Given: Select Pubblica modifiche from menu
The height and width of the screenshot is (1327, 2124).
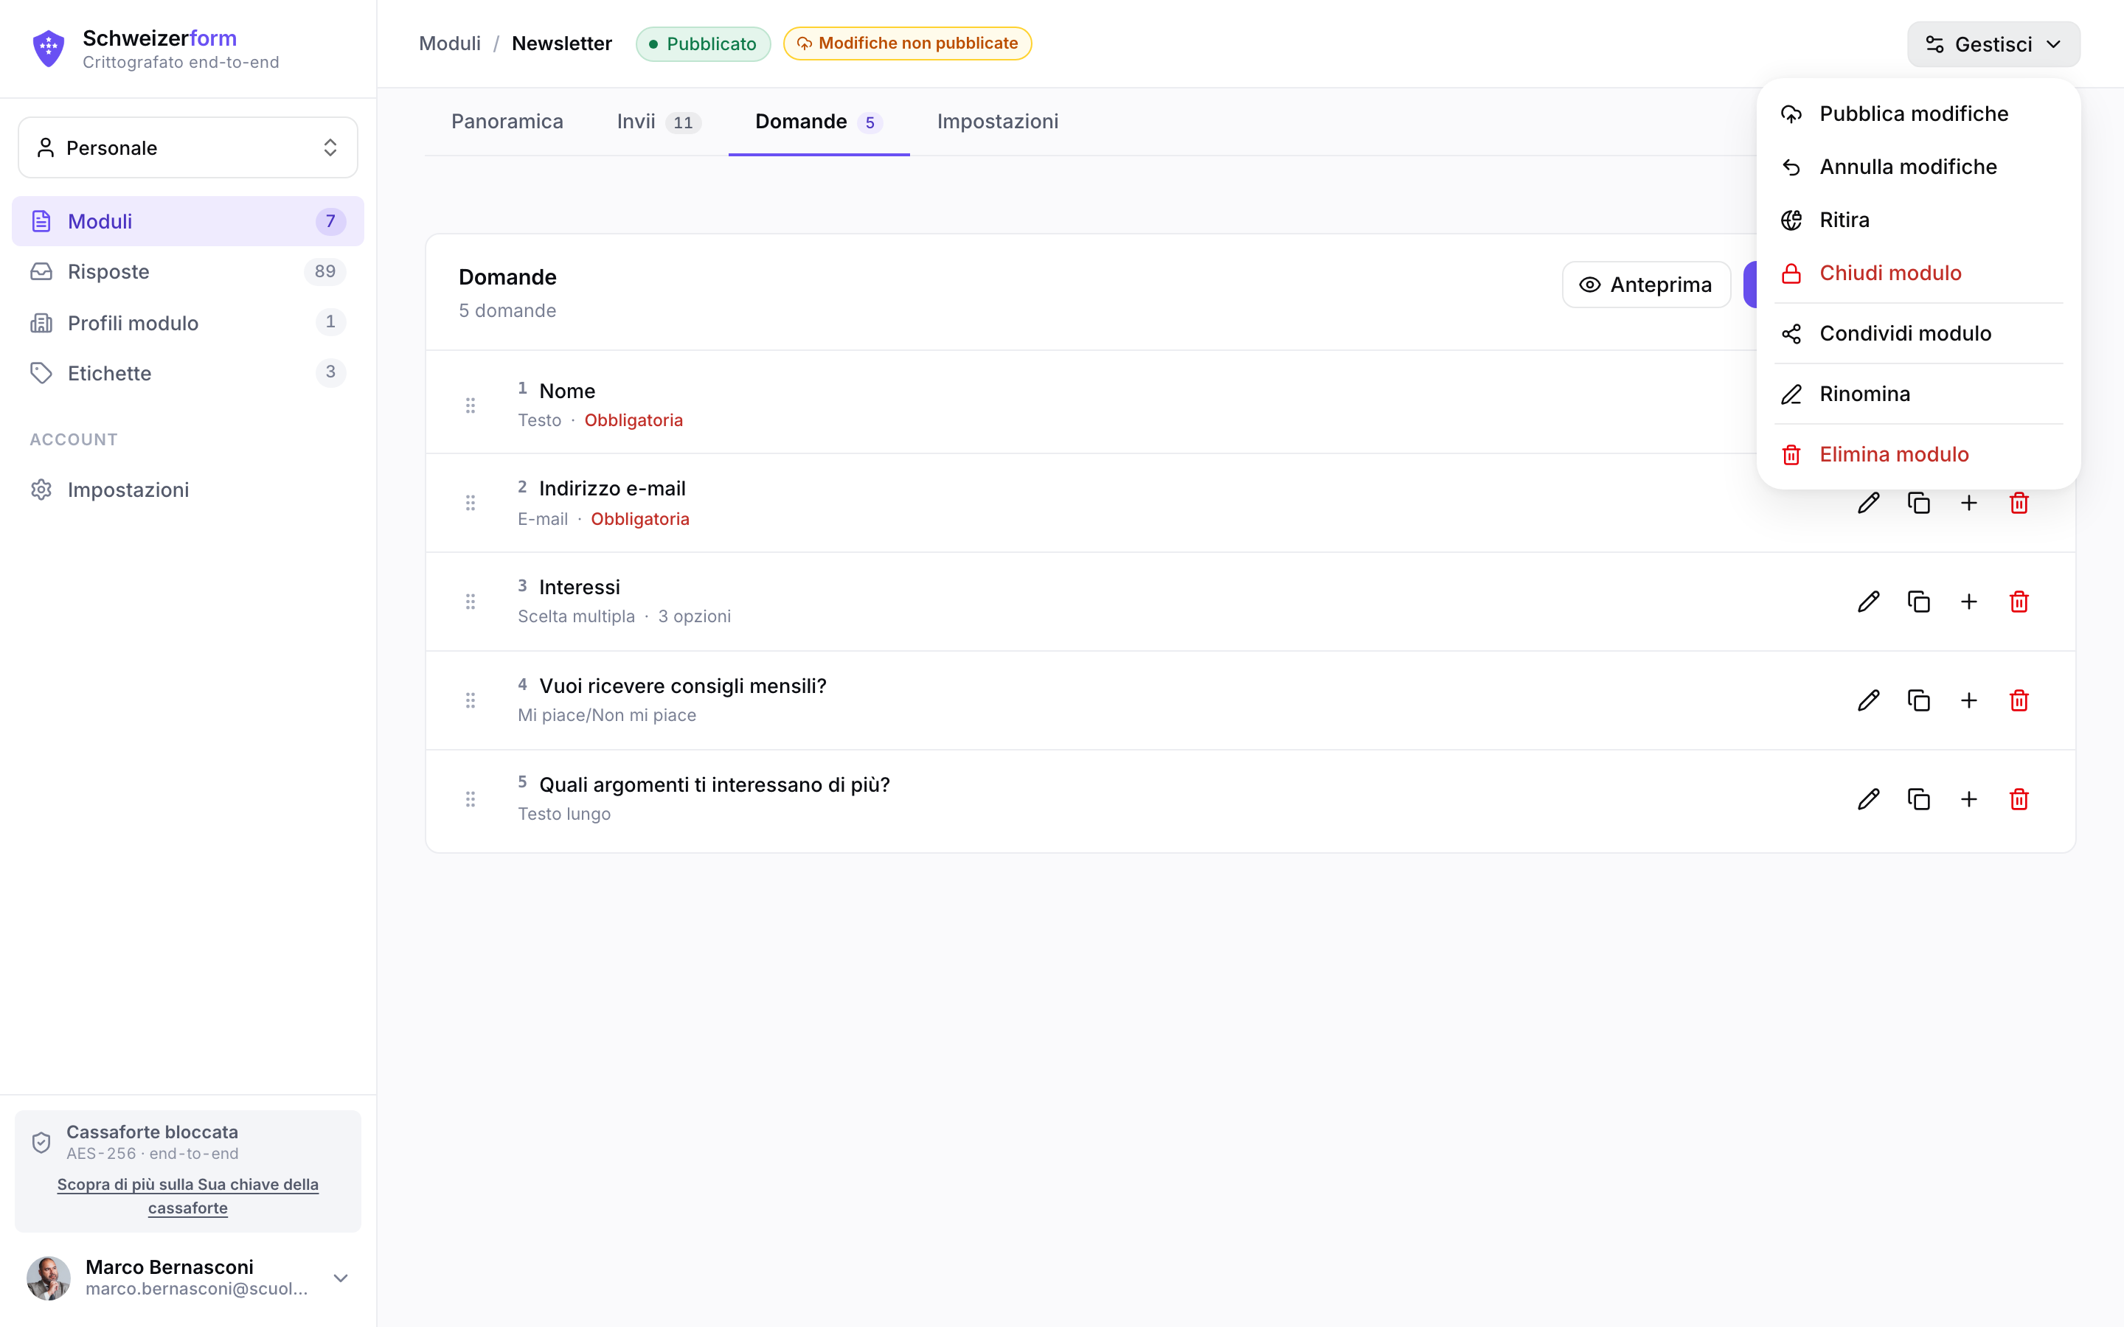Looking at the screenshot, I should (x=1919, y=114).
